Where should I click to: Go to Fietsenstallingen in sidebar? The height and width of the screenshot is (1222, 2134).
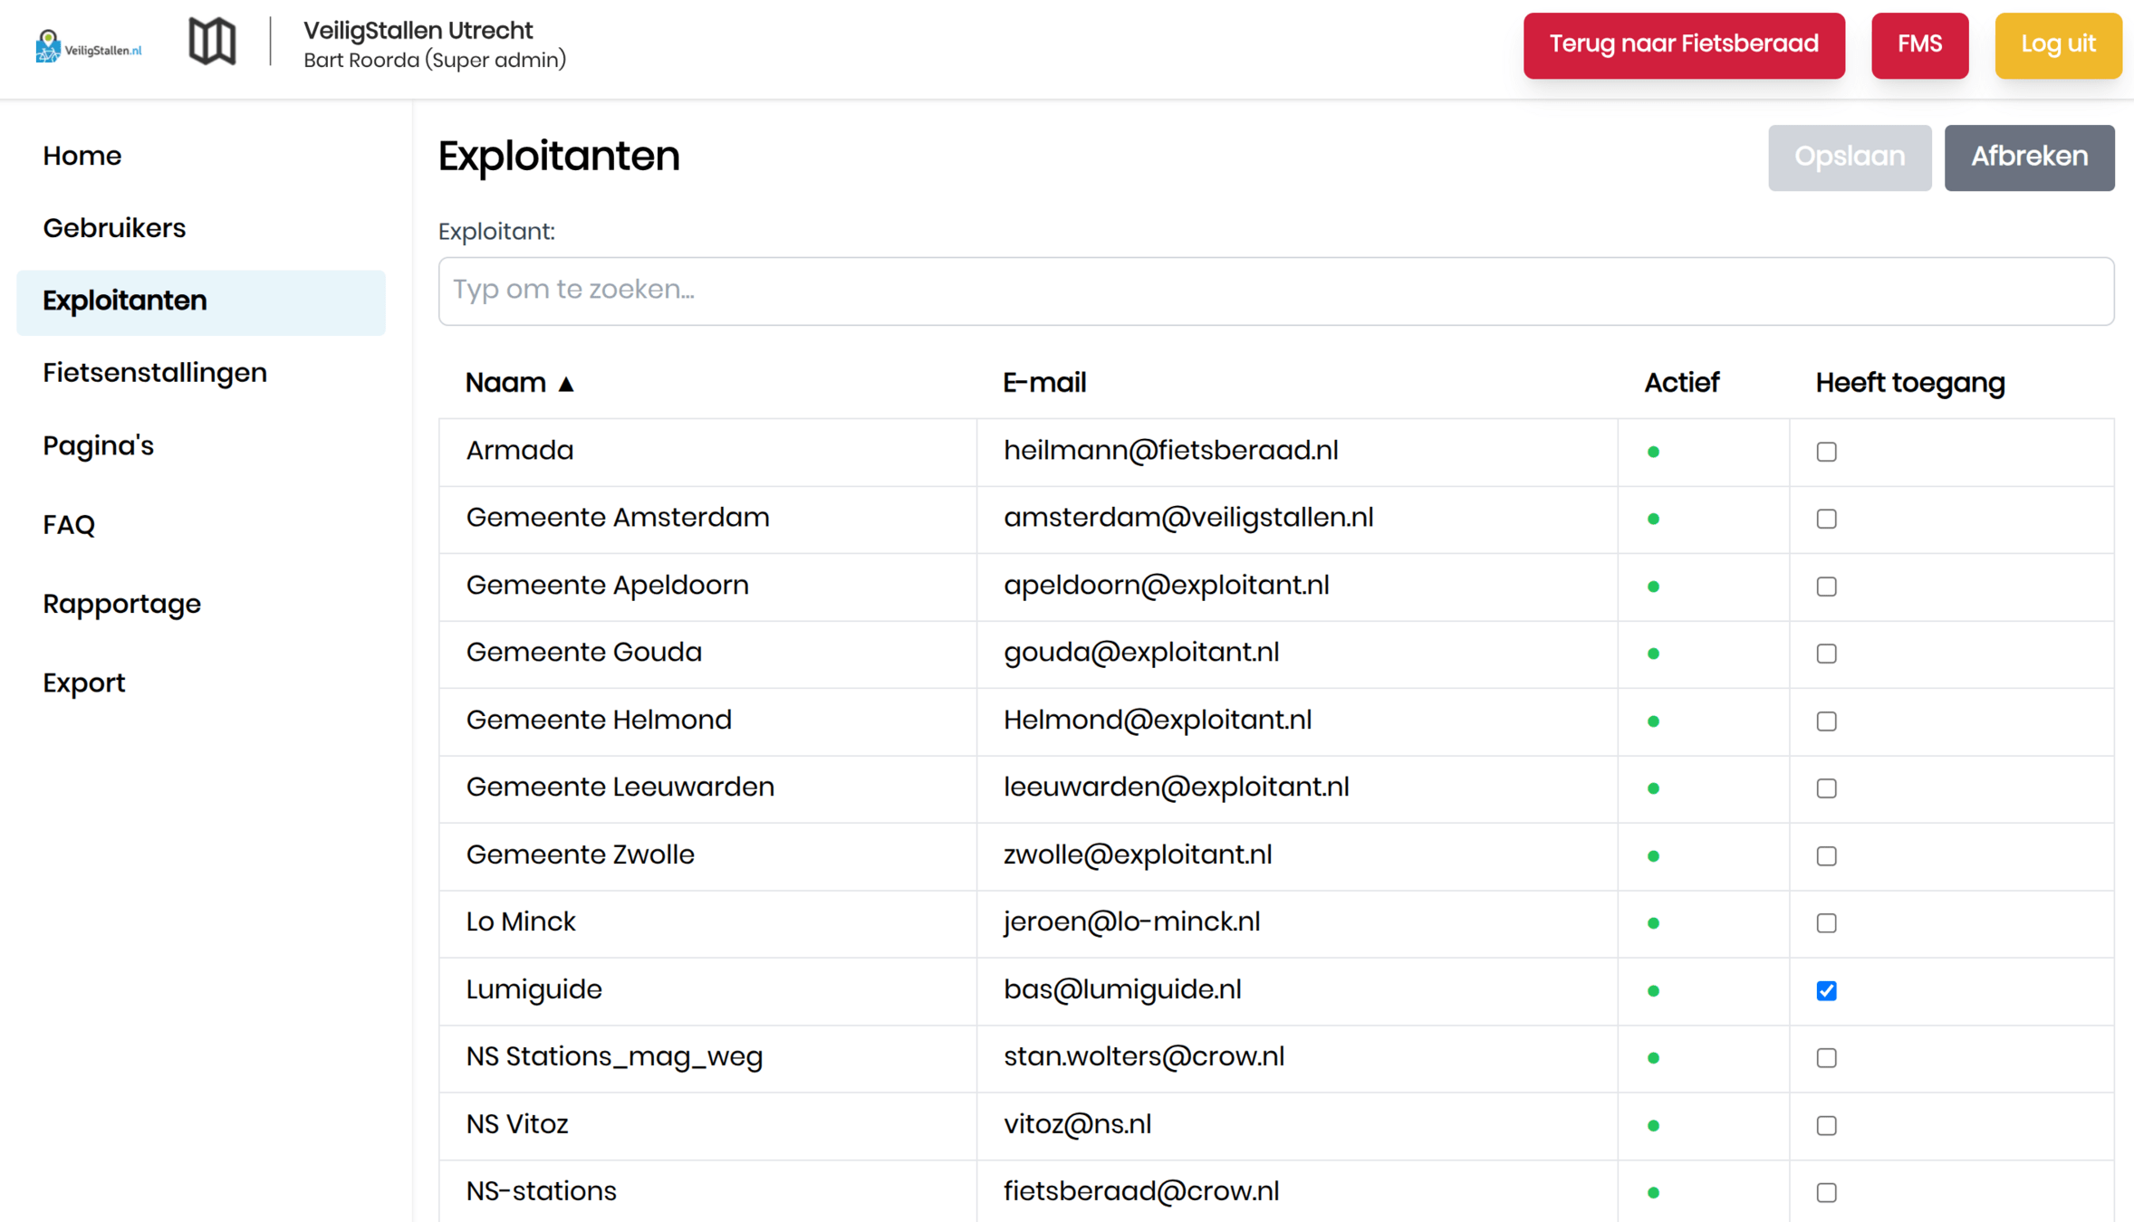tap(155, 373)
